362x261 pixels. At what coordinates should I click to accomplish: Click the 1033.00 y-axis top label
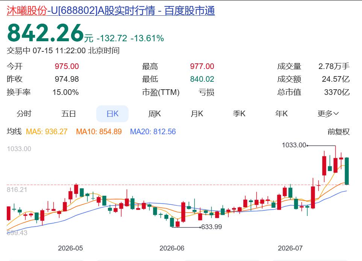point(19,149)
